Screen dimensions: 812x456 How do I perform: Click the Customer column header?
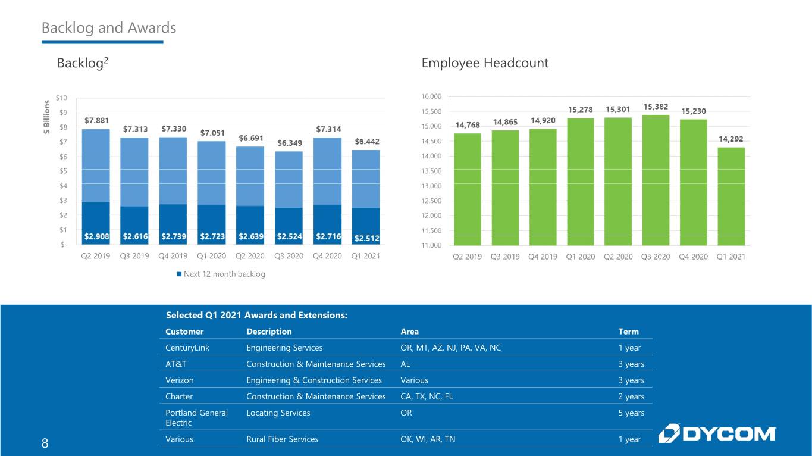click(184, 332)
